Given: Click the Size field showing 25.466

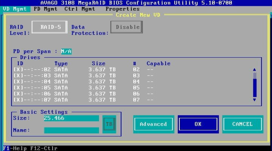Looking at the screenshot, I should click(71, 118).
